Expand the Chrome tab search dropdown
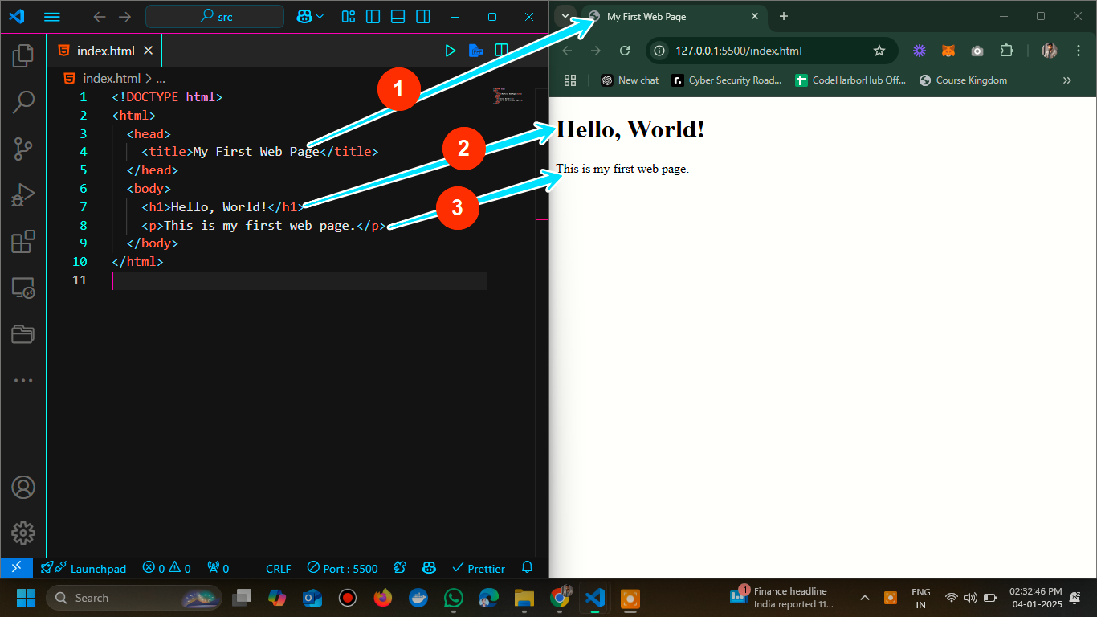The image size is (1097, 617). pos(565,16)
